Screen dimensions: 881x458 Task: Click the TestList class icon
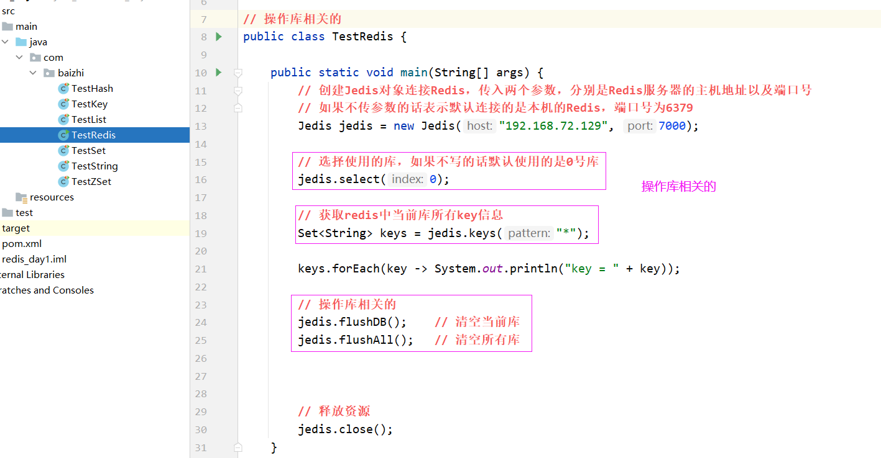click(63, 119)
